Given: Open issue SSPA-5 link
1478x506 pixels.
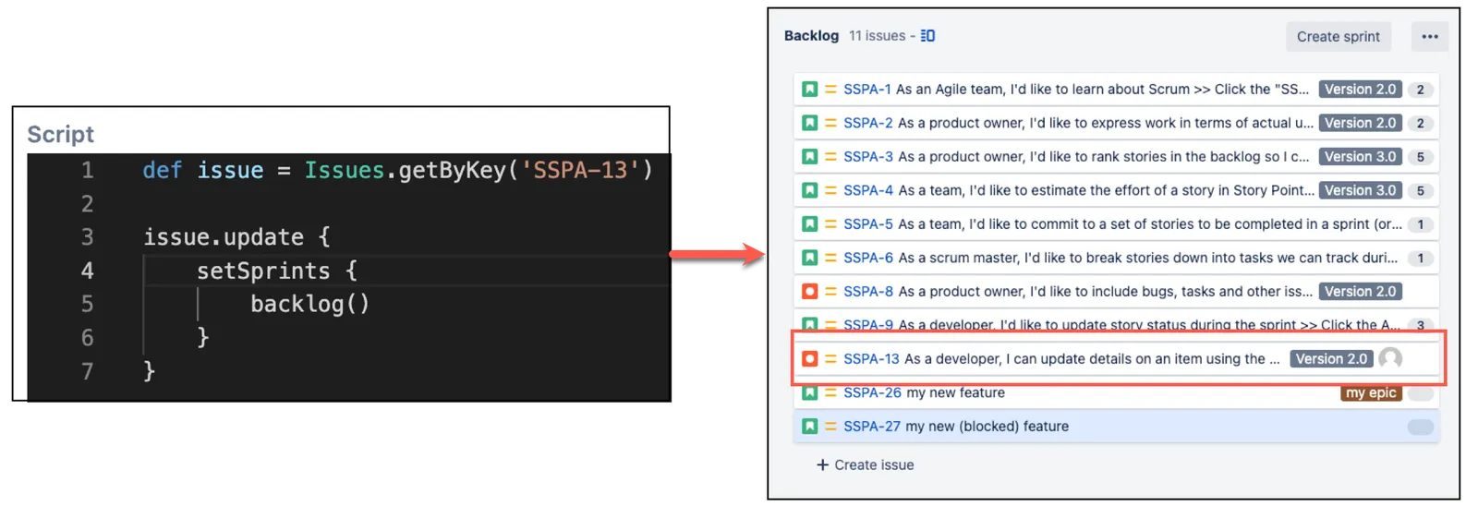Looking at the screenshot, I should pyautogui.click(x=867, y=224).
